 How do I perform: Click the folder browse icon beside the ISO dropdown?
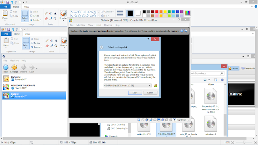point(155,85)
